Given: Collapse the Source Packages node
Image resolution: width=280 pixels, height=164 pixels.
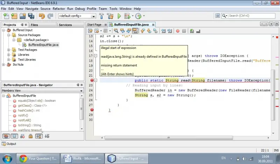Looking at the screenshot, I should coord(8,35).
